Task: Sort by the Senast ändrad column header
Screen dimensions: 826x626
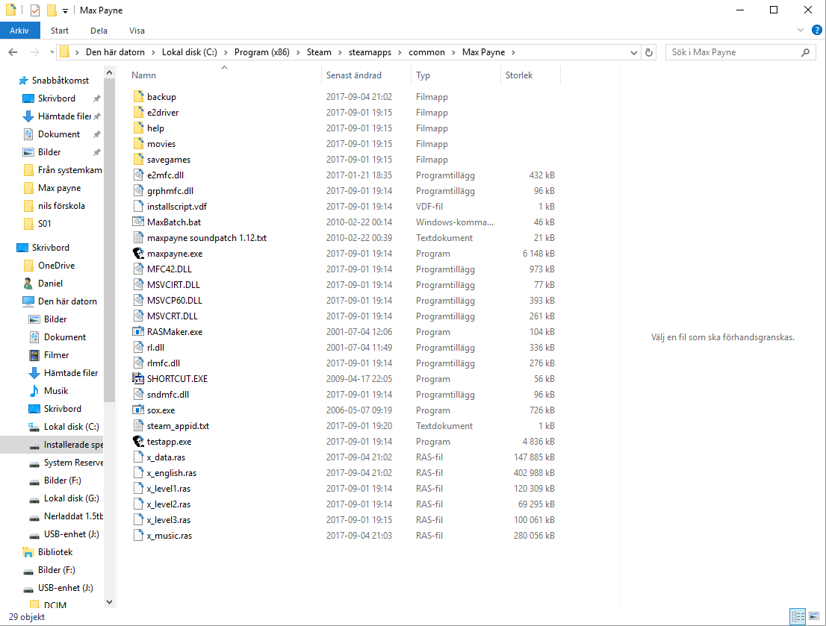Action: pos(366,75)
